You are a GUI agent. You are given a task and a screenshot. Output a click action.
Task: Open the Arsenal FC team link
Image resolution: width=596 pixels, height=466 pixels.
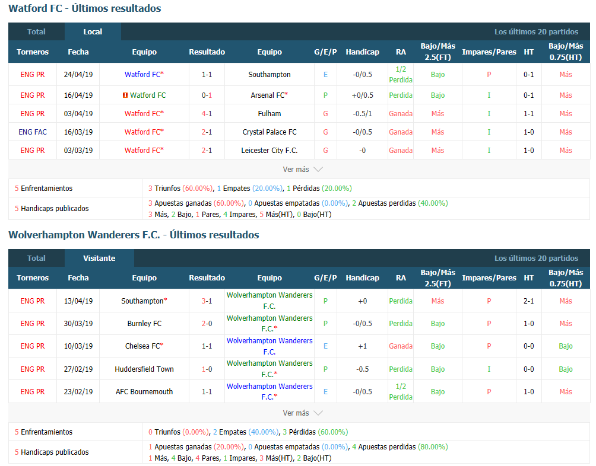[269, 95]
